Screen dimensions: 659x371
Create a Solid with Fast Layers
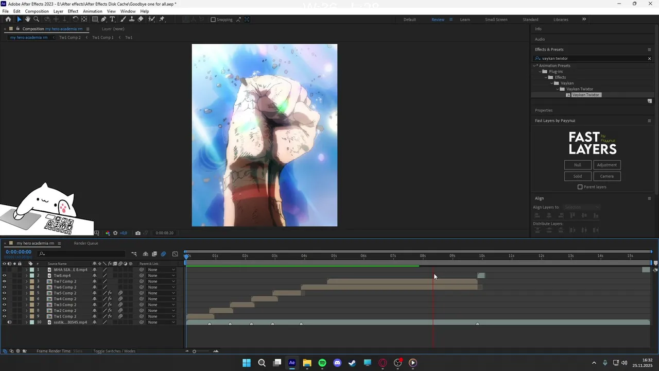578,176
